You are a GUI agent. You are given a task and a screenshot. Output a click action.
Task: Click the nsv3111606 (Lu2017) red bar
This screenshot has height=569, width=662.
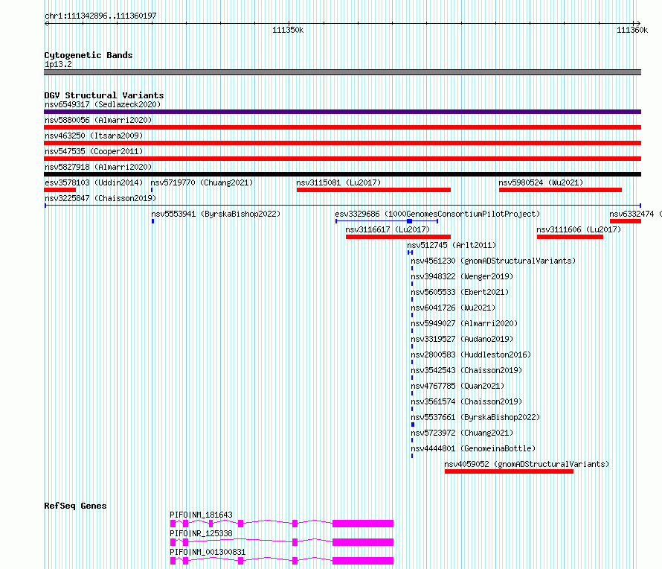point(570,237)
